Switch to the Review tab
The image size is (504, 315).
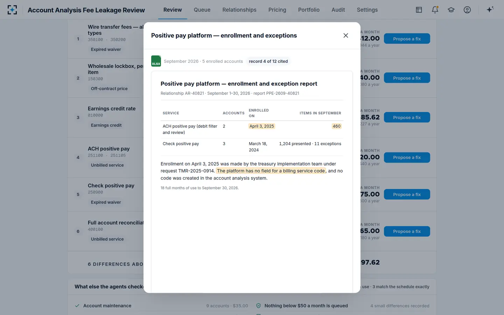pyautogui.click(x=173, y=10)
